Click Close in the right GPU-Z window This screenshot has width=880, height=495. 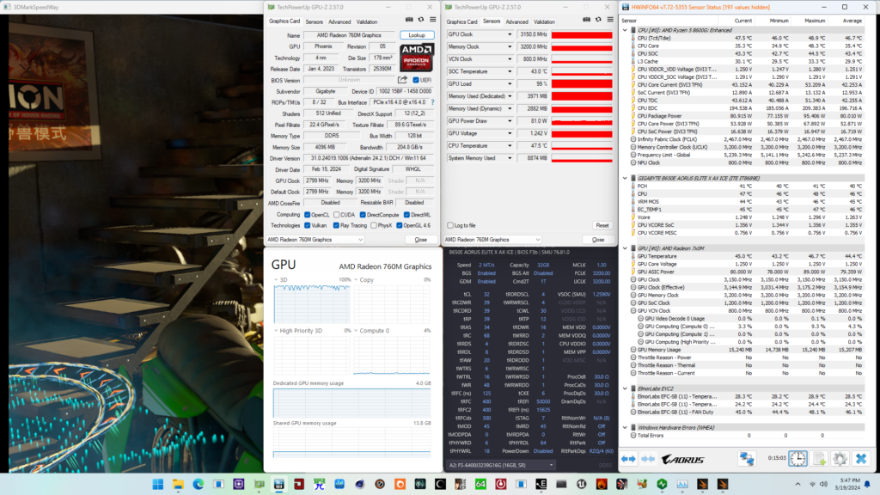pos(598,240)
